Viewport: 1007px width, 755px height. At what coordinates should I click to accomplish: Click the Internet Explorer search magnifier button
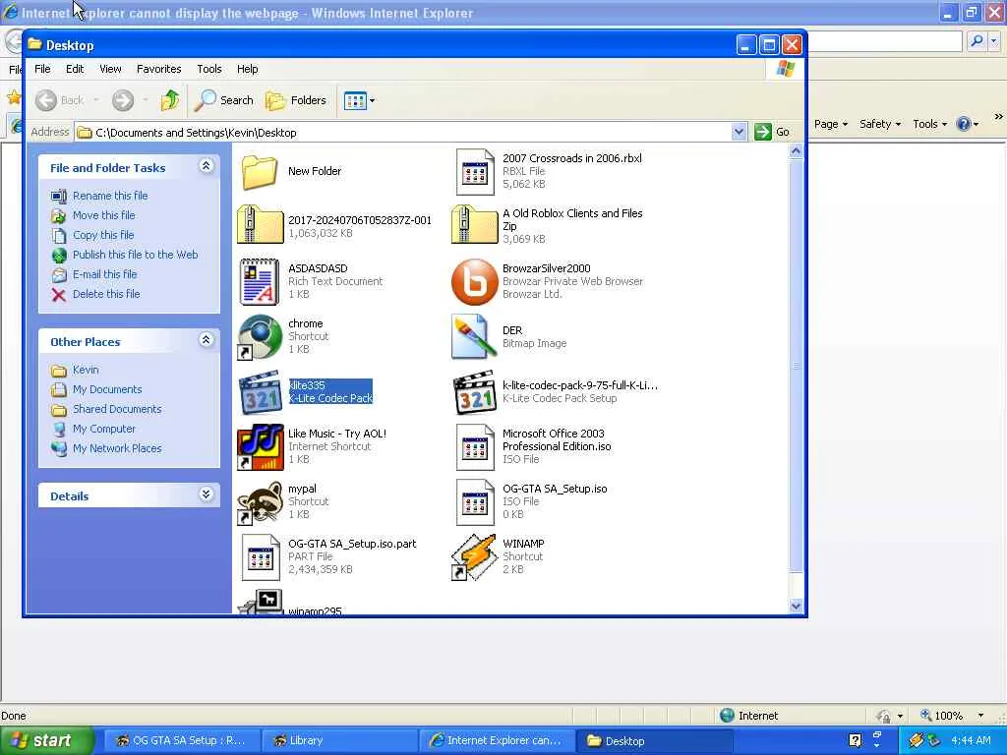pyautogui.click(x=977, y=41)
